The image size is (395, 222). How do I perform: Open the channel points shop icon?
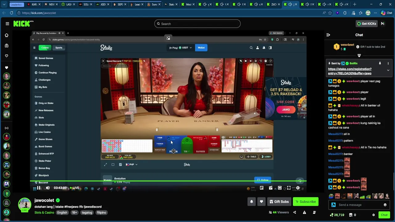coord(351,215)
